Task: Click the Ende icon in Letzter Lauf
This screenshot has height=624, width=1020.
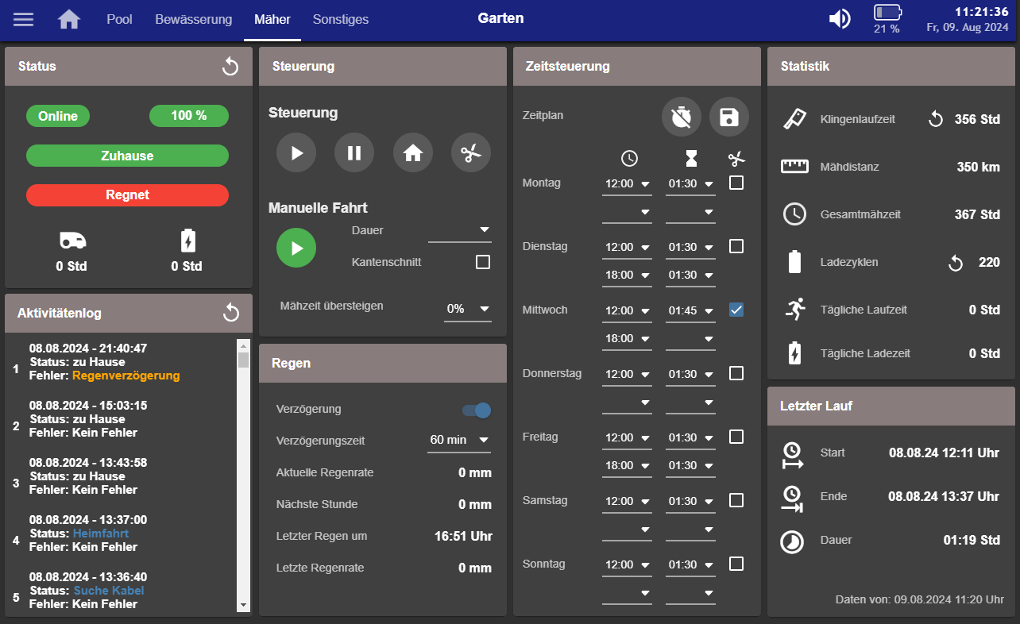Action: coord(793,498)
